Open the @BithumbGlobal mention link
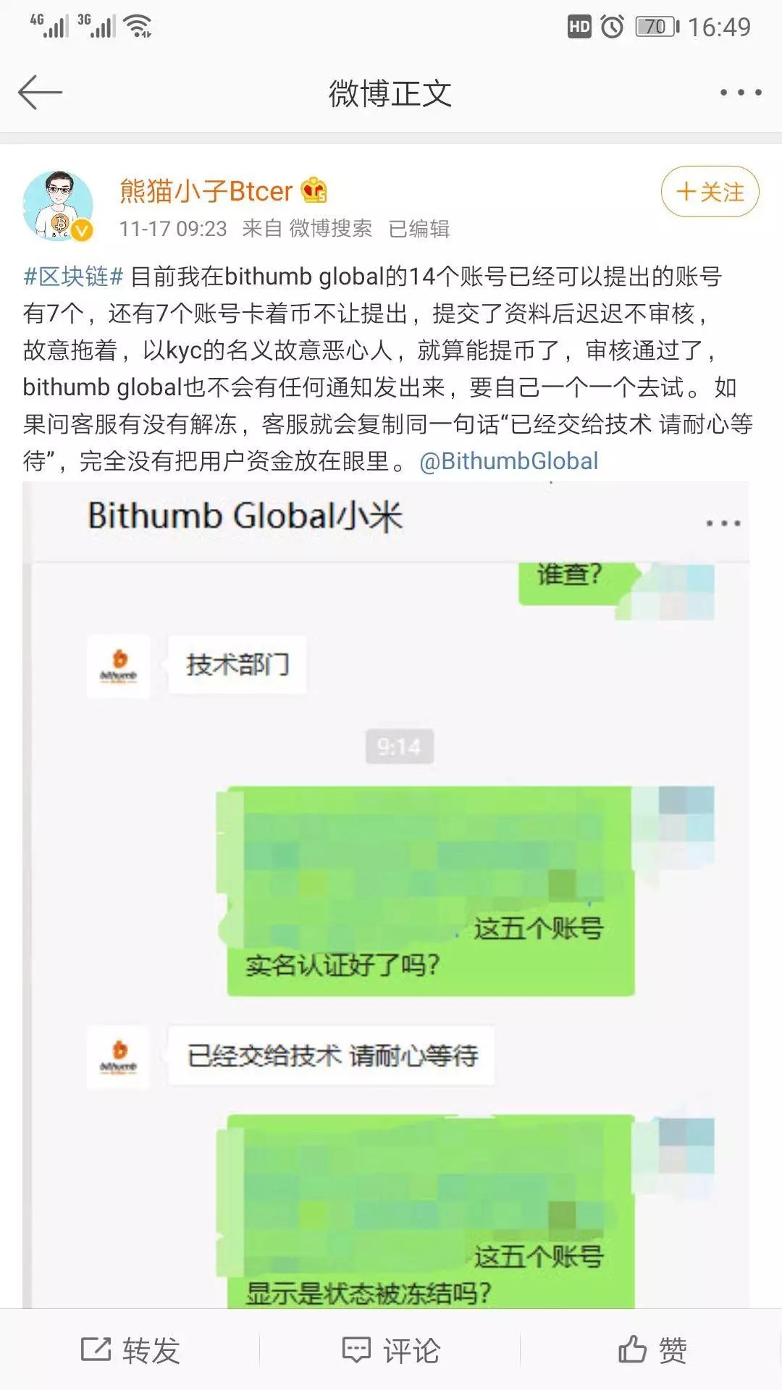The image size is (782, 1390). pos(509,461)
